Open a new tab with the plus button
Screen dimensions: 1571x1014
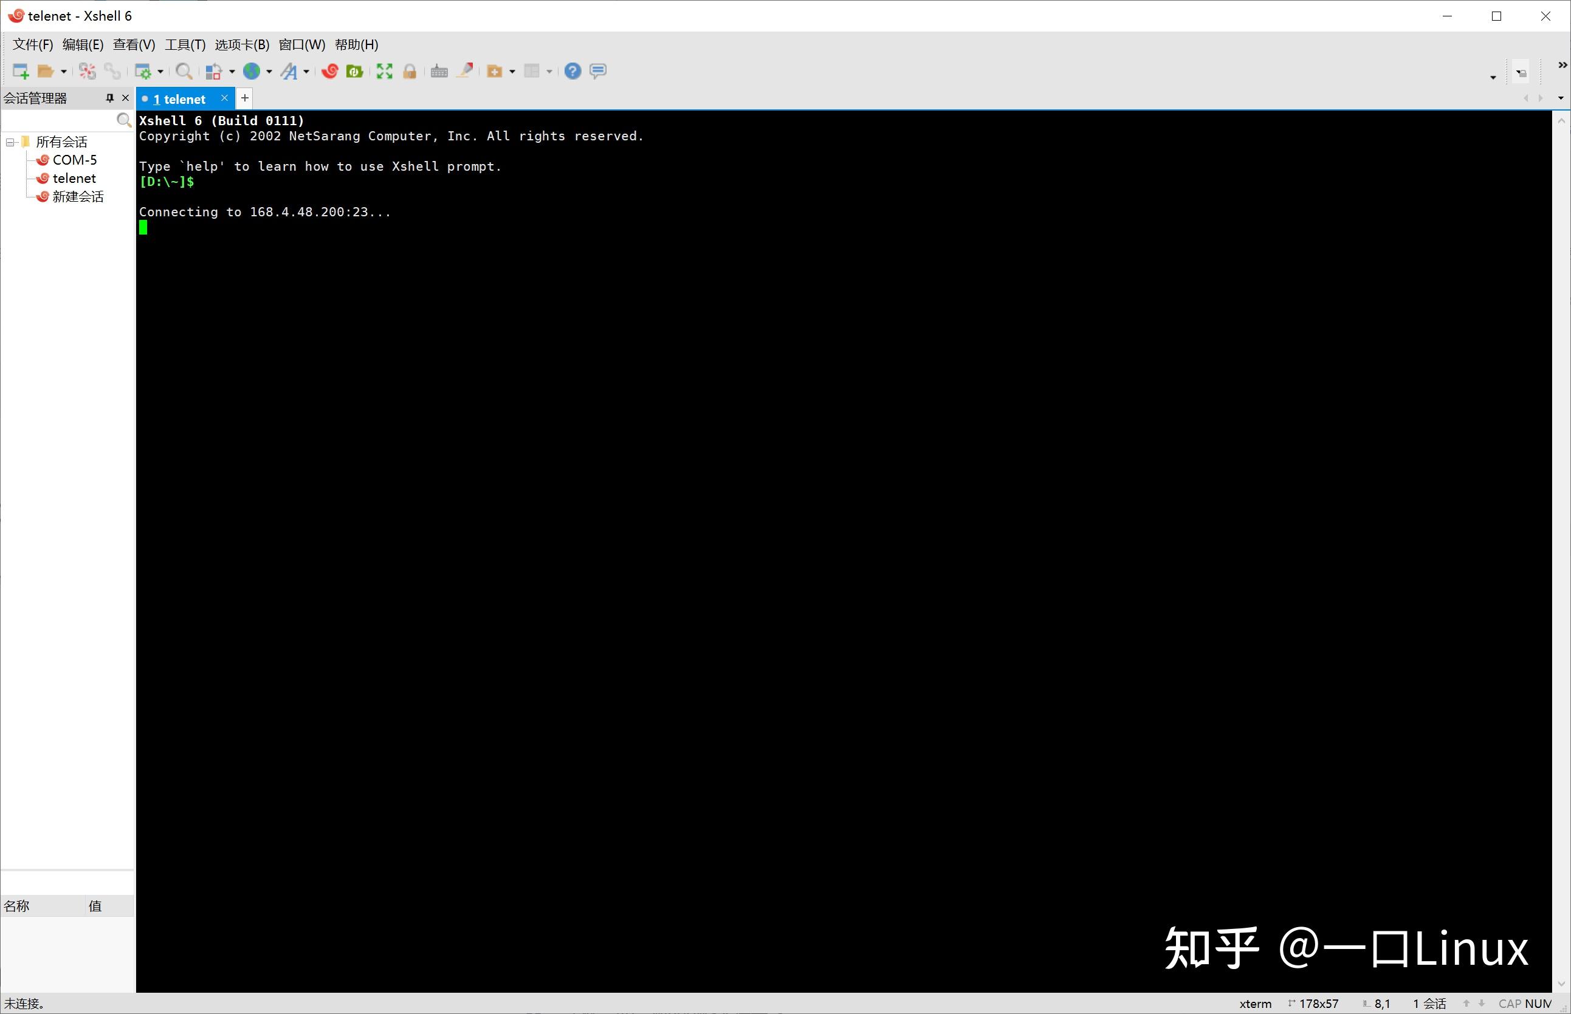[244, 97]
